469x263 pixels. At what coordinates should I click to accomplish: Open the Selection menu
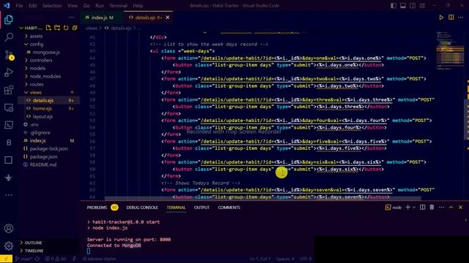[52, 6]
